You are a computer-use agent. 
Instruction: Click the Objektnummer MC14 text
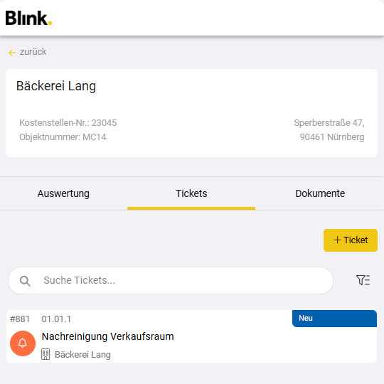pos(63,137)
